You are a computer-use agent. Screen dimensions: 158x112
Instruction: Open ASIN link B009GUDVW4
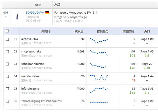point(35,13)
